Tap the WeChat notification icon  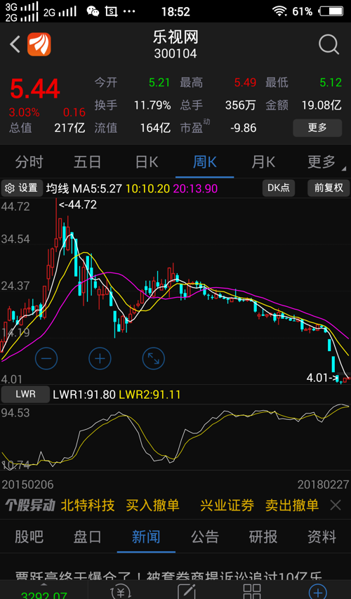pyautogui.click(x=93, y=11)
